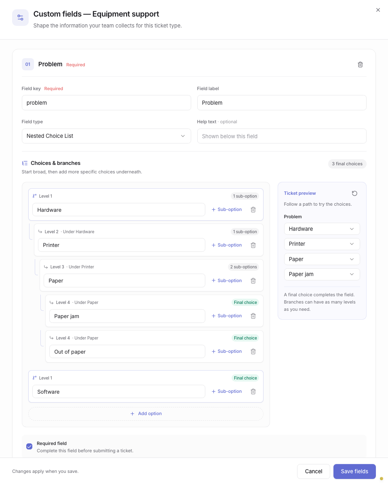Click the Level 2 Under Hardware label
388x485 pixels.
(70, 232)
